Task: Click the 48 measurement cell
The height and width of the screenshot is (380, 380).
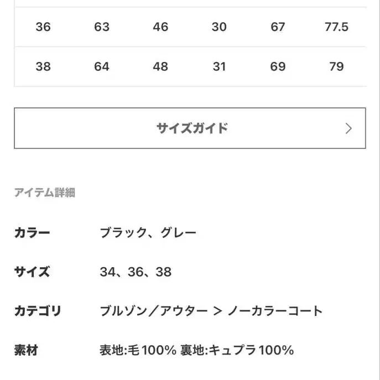Action: click(160, 66)
